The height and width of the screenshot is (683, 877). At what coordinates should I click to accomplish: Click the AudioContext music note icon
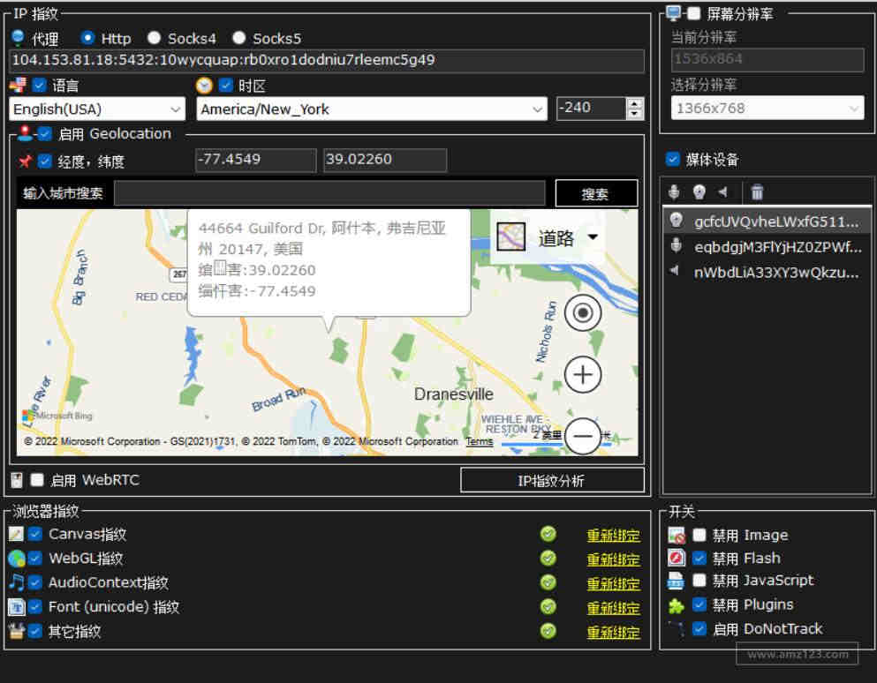coord(16,582)
